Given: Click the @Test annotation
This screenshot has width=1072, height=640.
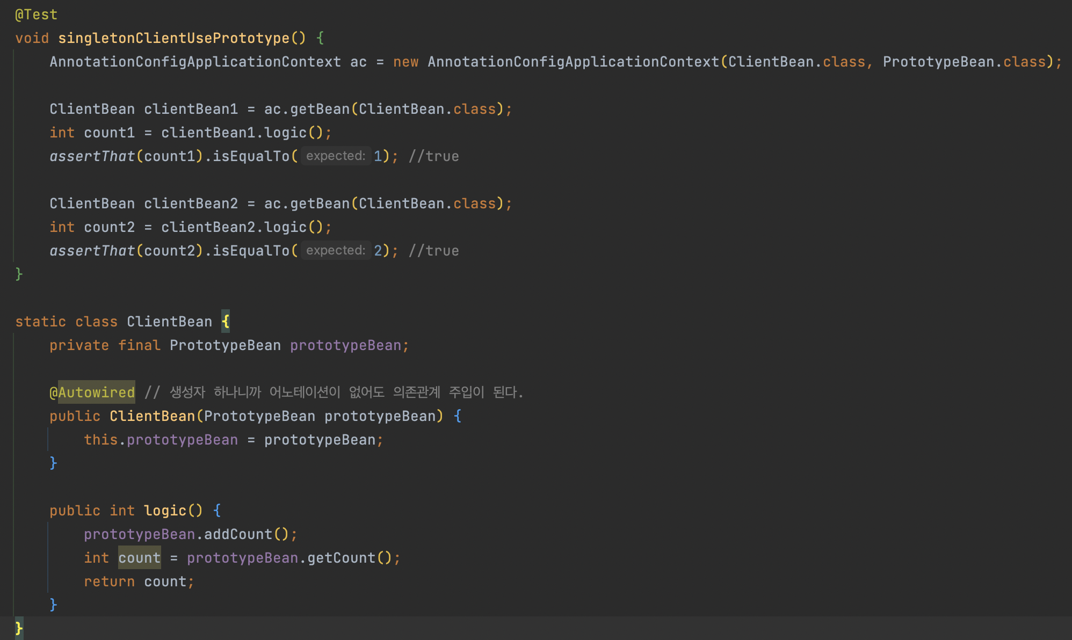Looking at the screenshot, I should (x=36, y=14).
